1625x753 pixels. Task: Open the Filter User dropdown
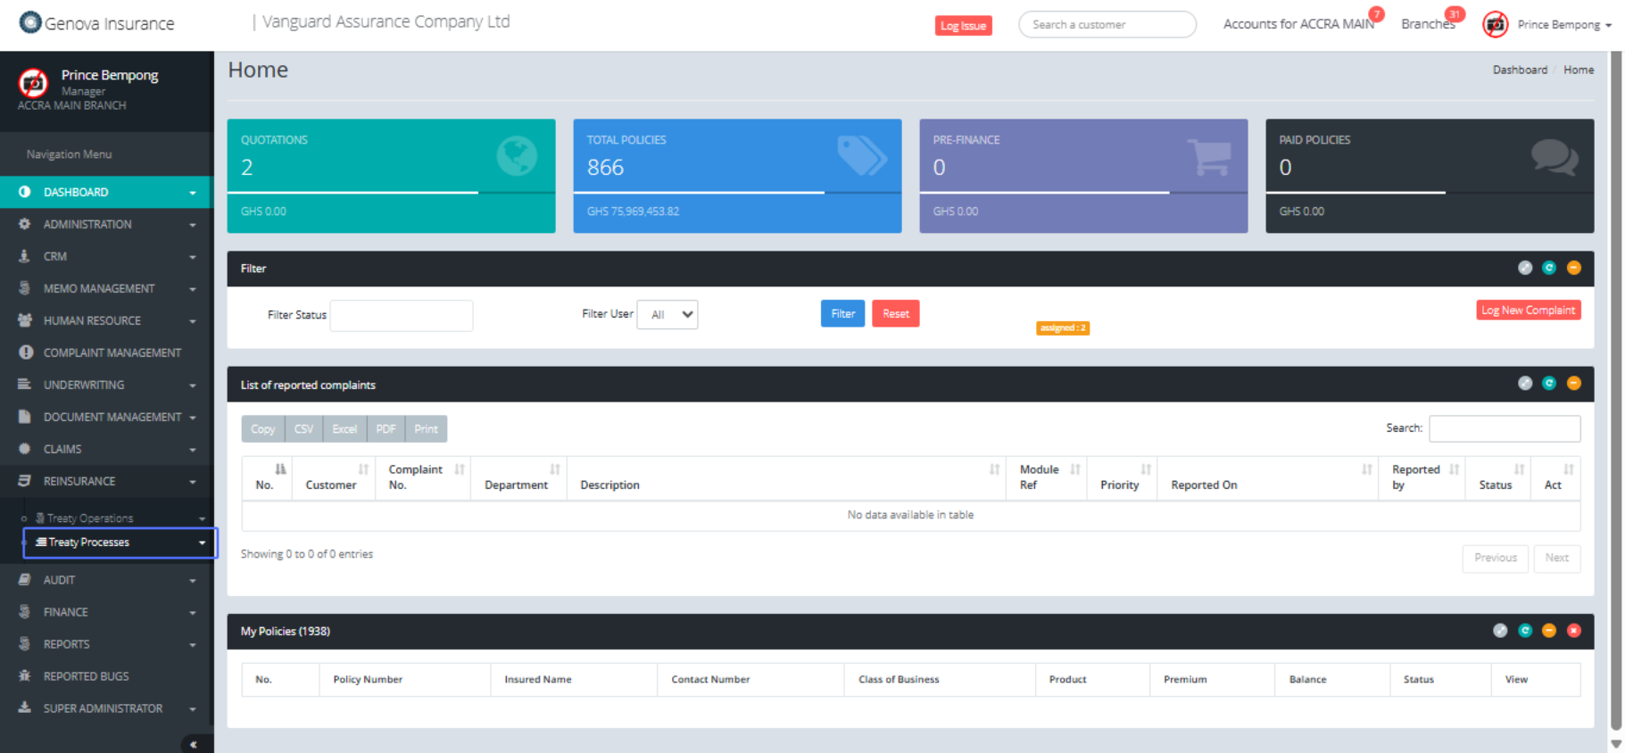point(667,314)
